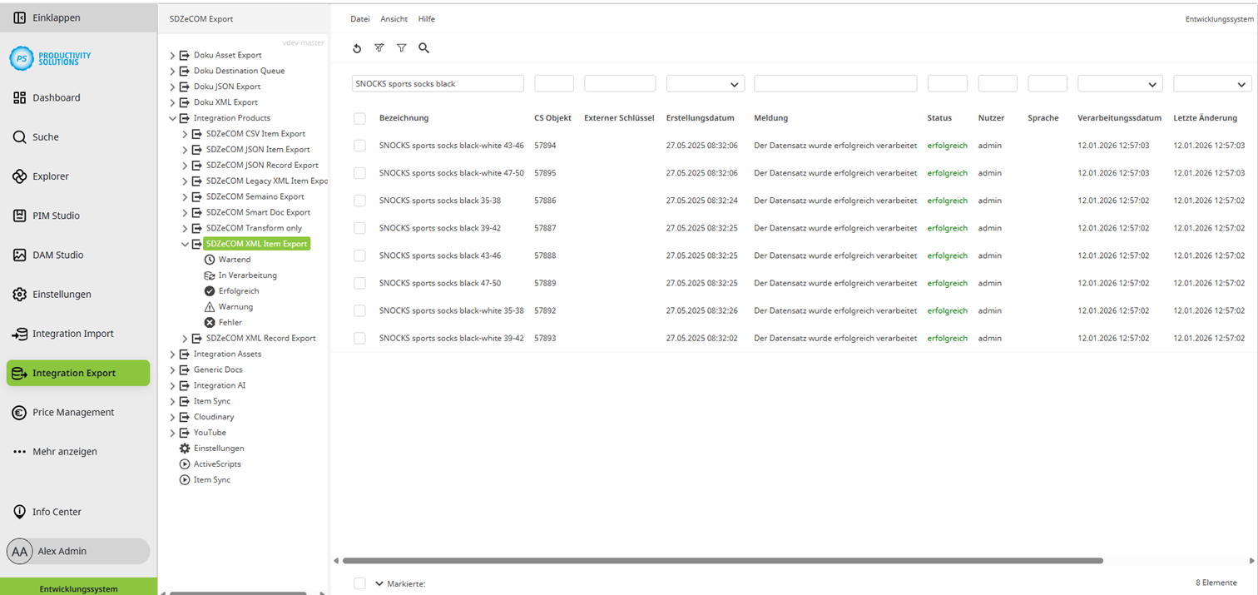Click the ActiveScripts play icon
1258x595 pixels.
tap(185, 464)
